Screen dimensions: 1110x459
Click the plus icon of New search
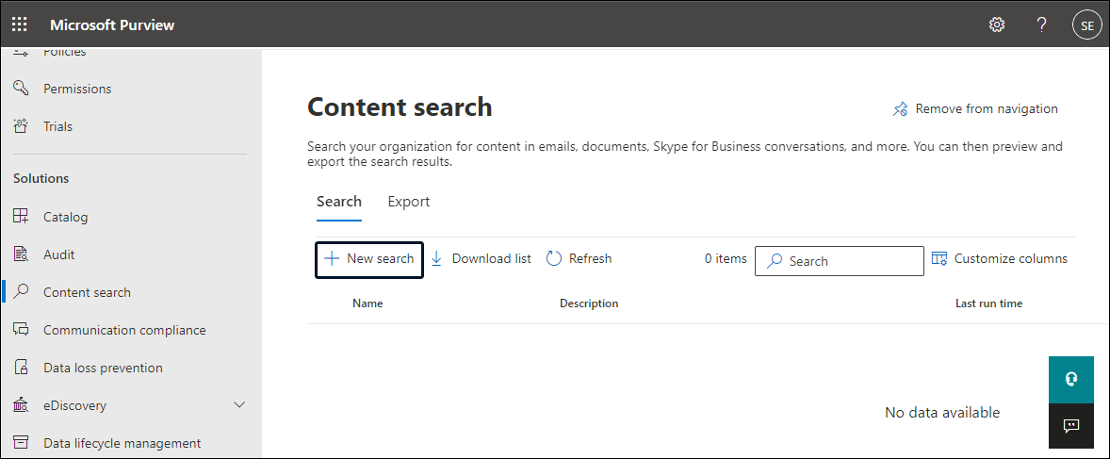pos(332,258)
